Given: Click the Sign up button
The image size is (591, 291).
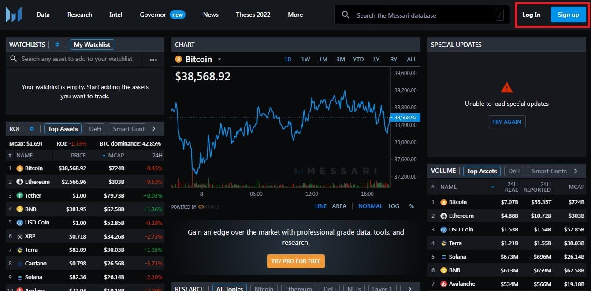Looking at the screenshot, I should [x=568, y=15].
